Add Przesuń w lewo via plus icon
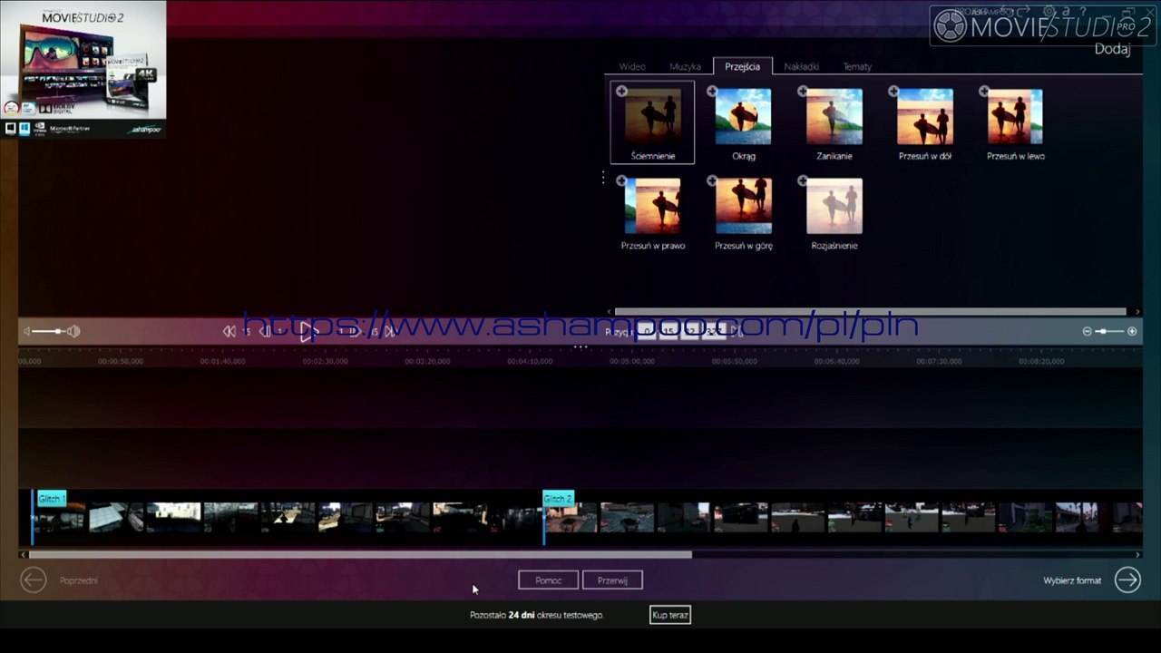1161x653 pixels. click(984, 91)
